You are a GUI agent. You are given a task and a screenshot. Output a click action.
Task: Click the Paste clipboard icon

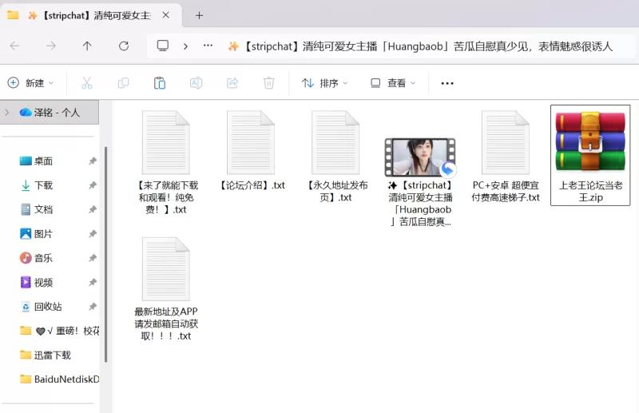click(160, 83)
